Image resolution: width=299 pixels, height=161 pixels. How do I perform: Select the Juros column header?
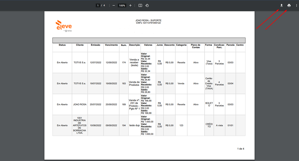point(159,45)
